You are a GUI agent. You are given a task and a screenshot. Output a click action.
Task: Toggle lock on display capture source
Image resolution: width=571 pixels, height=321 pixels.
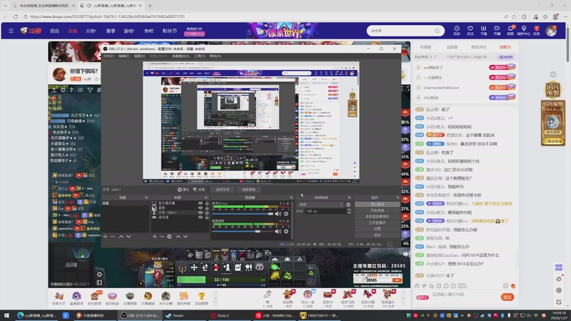(x=206, y=203)
